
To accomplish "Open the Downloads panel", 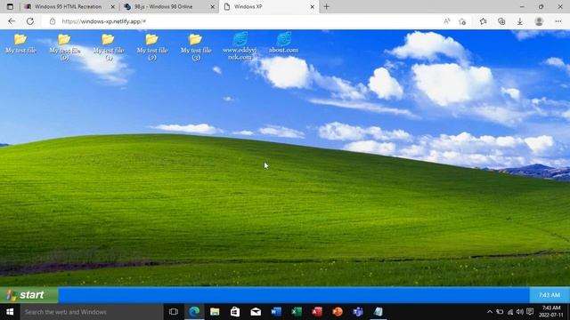I will click(520, 21).
